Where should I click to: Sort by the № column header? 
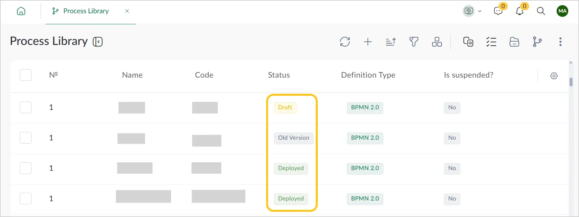pyautogui.click(x=54, y=75)
